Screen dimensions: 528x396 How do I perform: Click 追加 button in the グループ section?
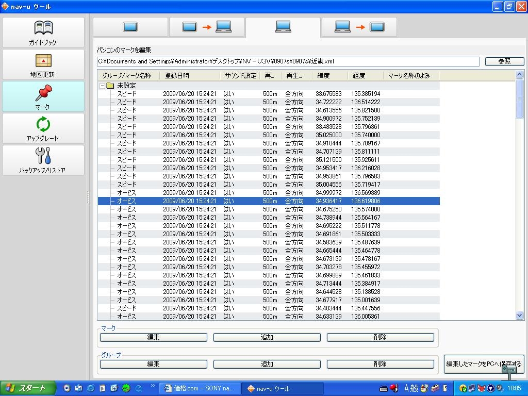point(267,364)
